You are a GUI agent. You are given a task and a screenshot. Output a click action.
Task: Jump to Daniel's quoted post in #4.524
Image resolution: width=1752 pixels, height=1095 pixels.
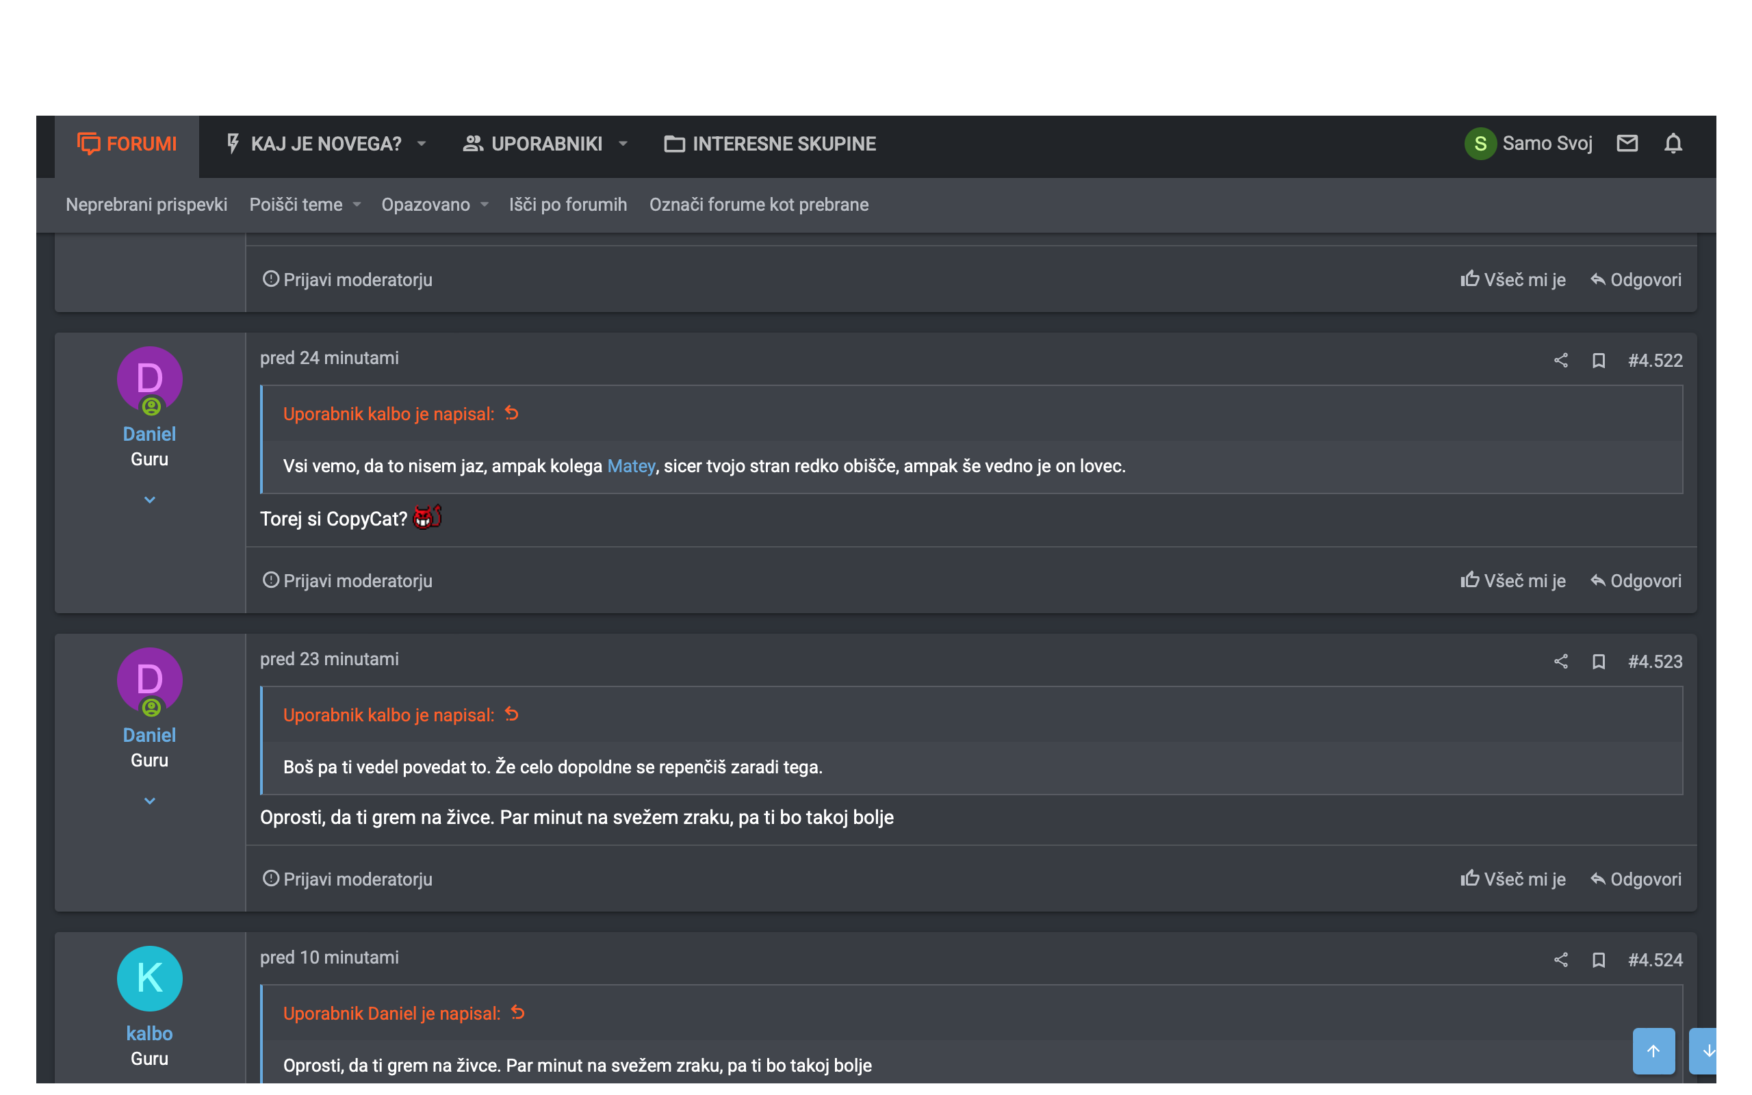point(517,1012)
